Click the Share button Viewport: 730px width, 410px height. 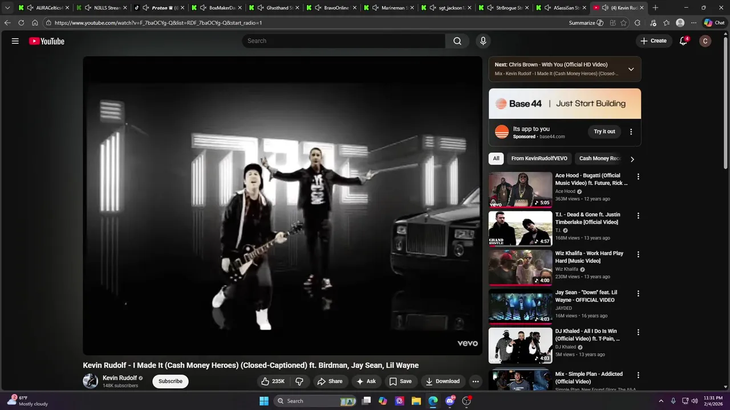[330, 382]
